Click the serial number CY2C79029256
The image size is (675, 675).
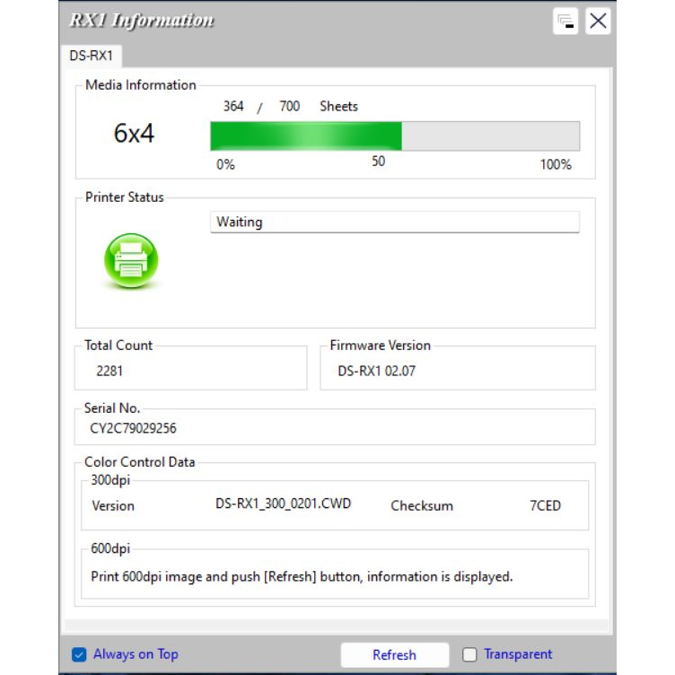pos(133,428)
